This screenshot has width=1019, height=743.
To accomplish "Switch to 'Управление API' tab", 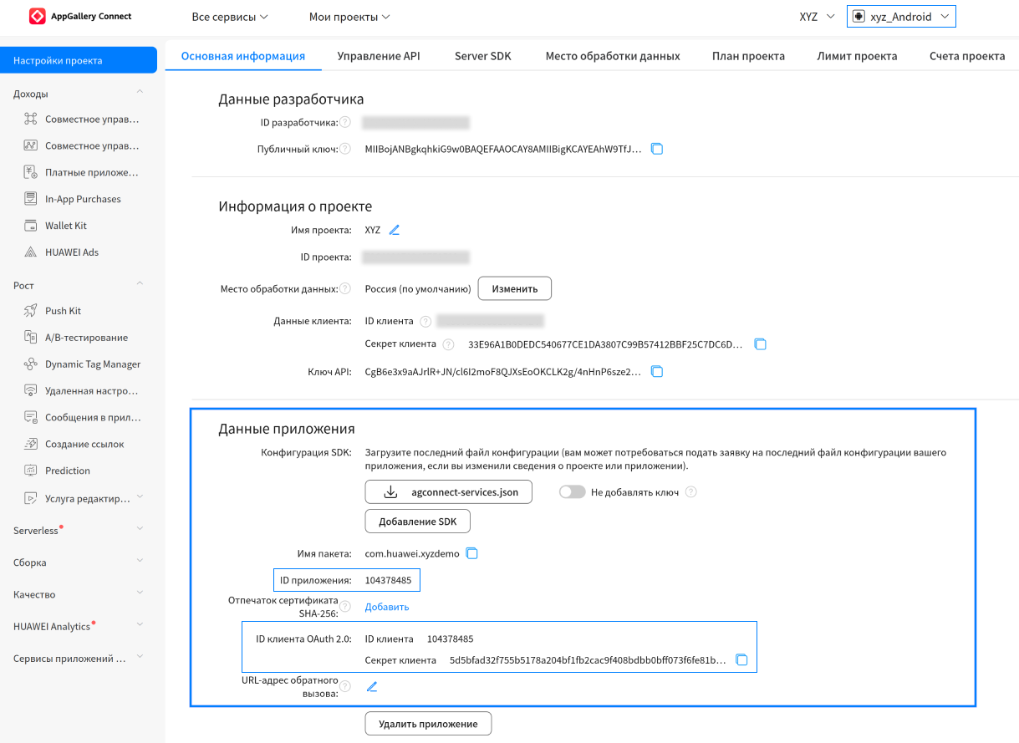I will click(379, 56).
